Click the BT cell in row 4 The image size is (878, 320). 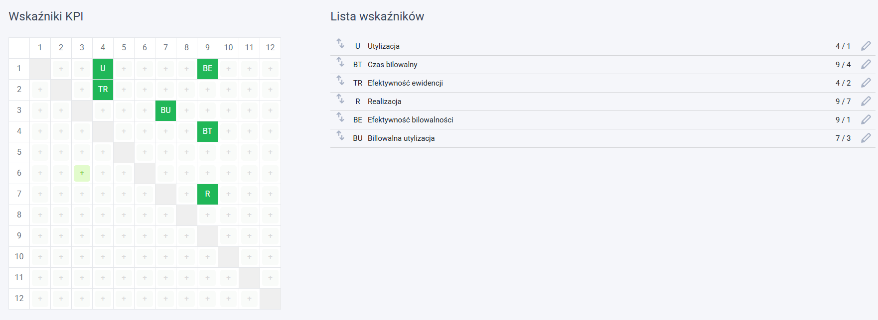pyautogui.click(x=207, y=131)
